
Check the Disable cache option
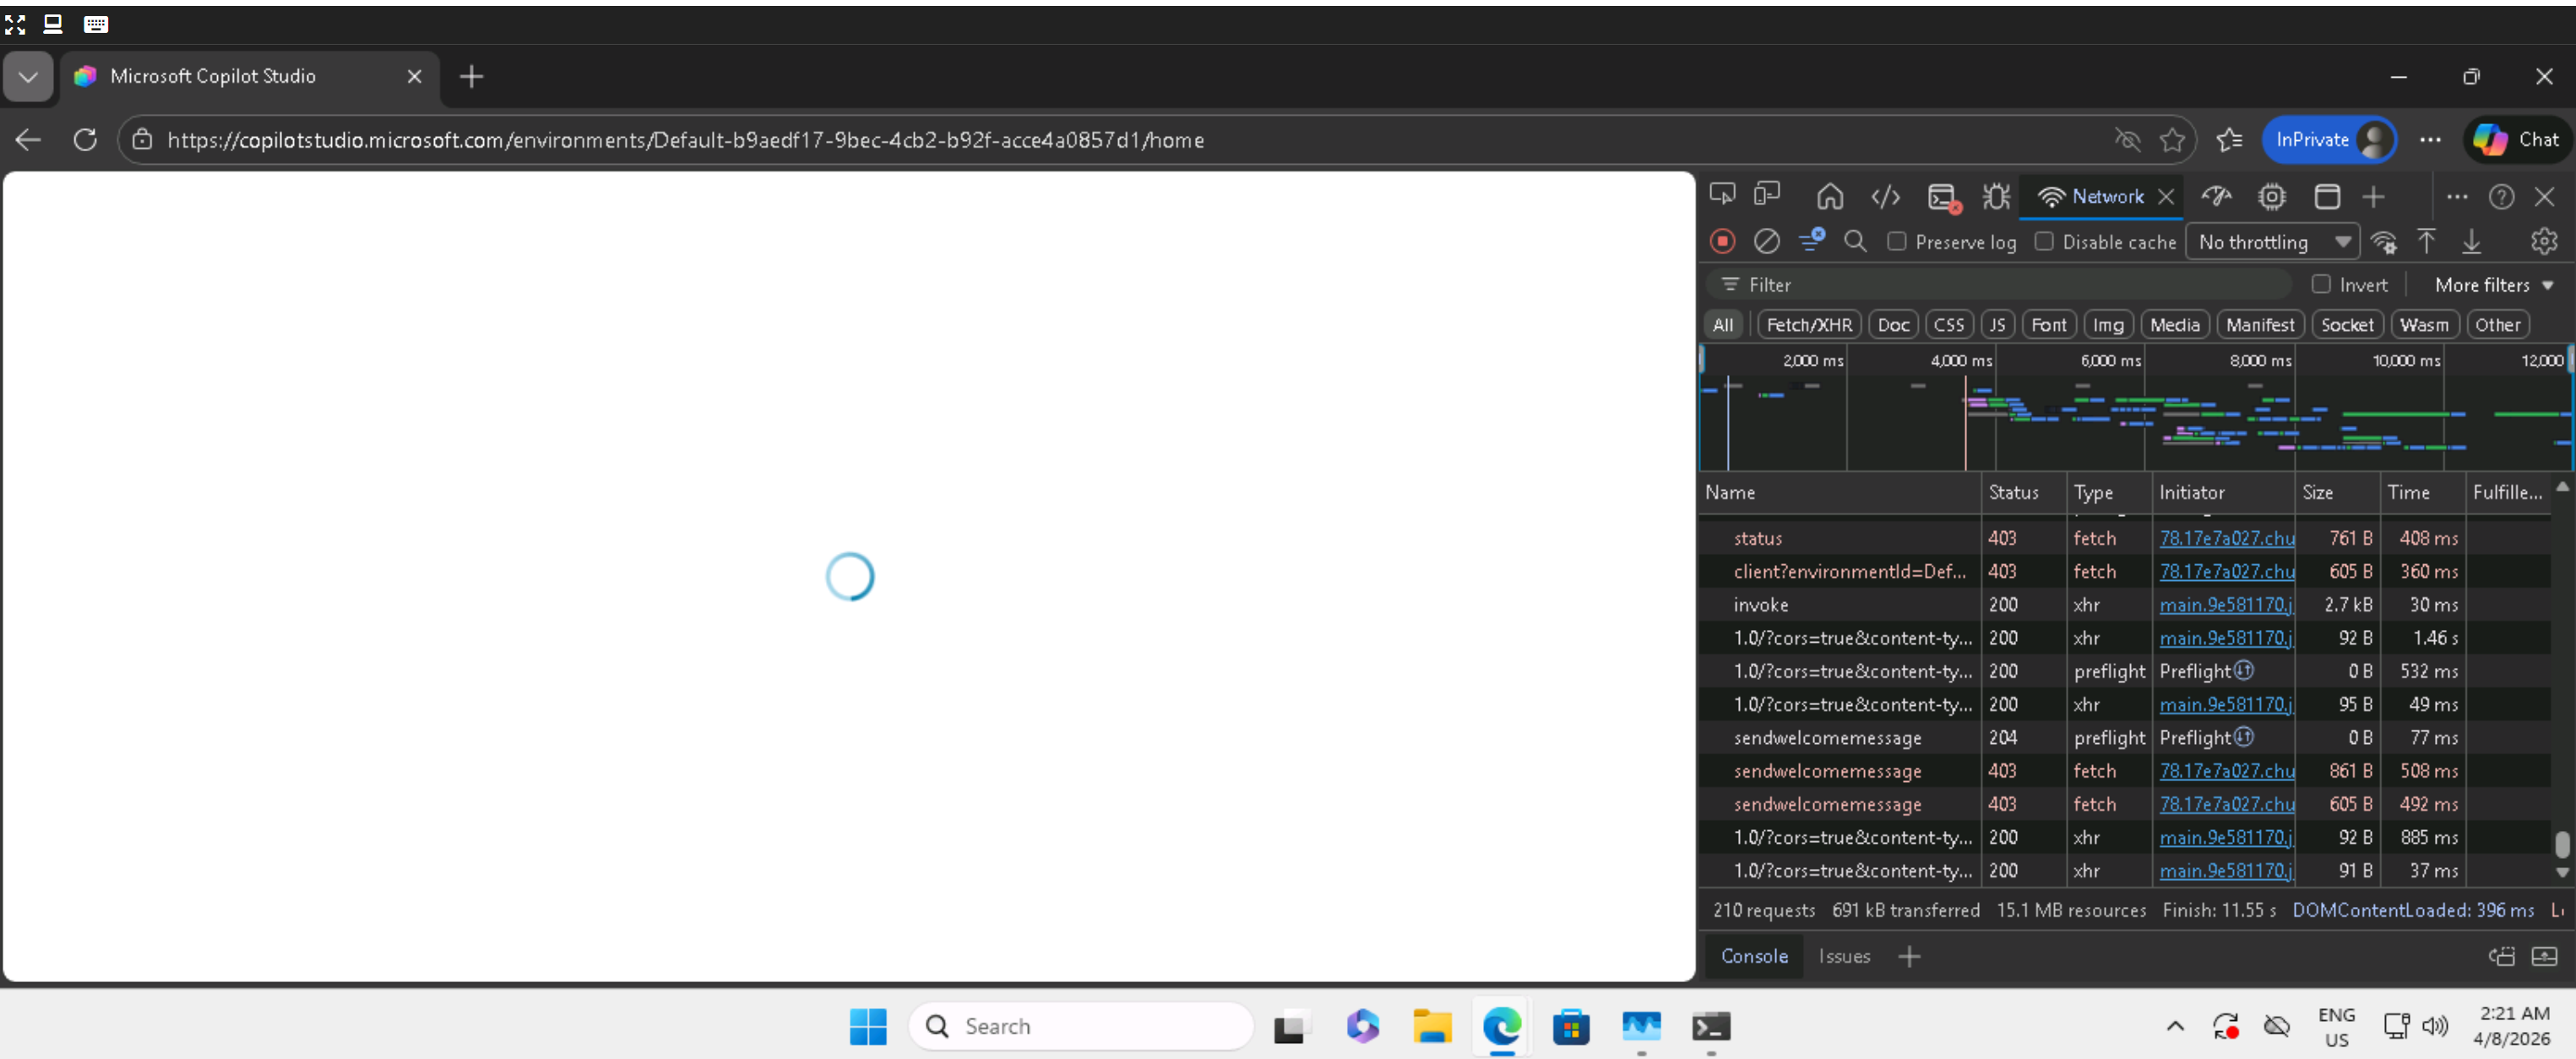click(2044, 241)
